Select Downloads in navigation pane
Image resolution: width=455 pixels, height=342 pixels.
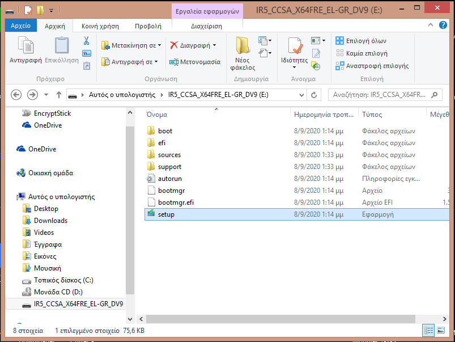point(50,221)
